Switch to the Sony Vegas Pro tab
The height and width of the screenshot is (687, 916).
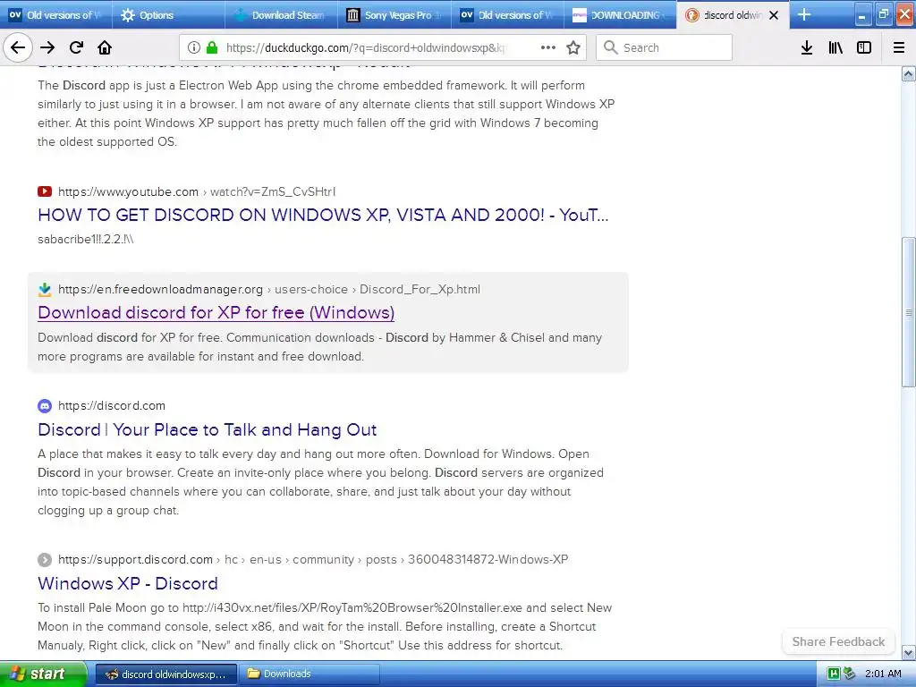pyautogui.click(x=394, y=15)
